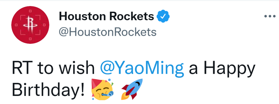Open the three-dot more options menu
The height and width of the screenshot is (104, 279).
[x=270, y=16]
